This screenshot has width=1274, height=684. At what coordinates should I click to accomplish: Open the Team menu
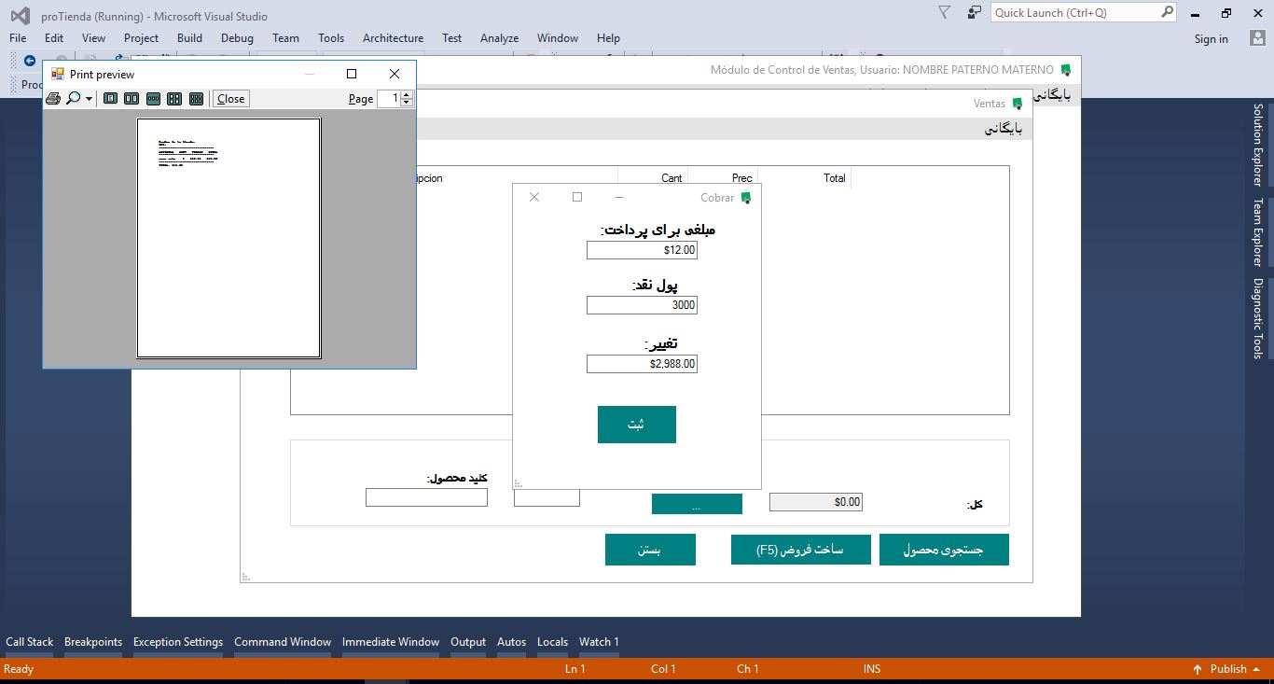tap(285, 38)
